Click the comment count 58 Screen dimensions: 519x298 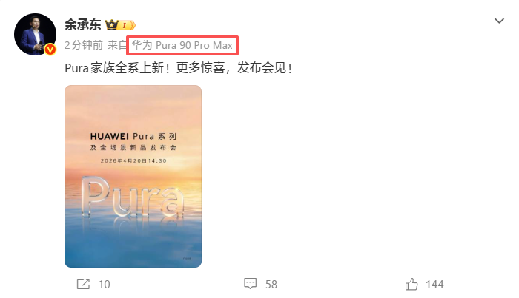[x=271, y=285]
